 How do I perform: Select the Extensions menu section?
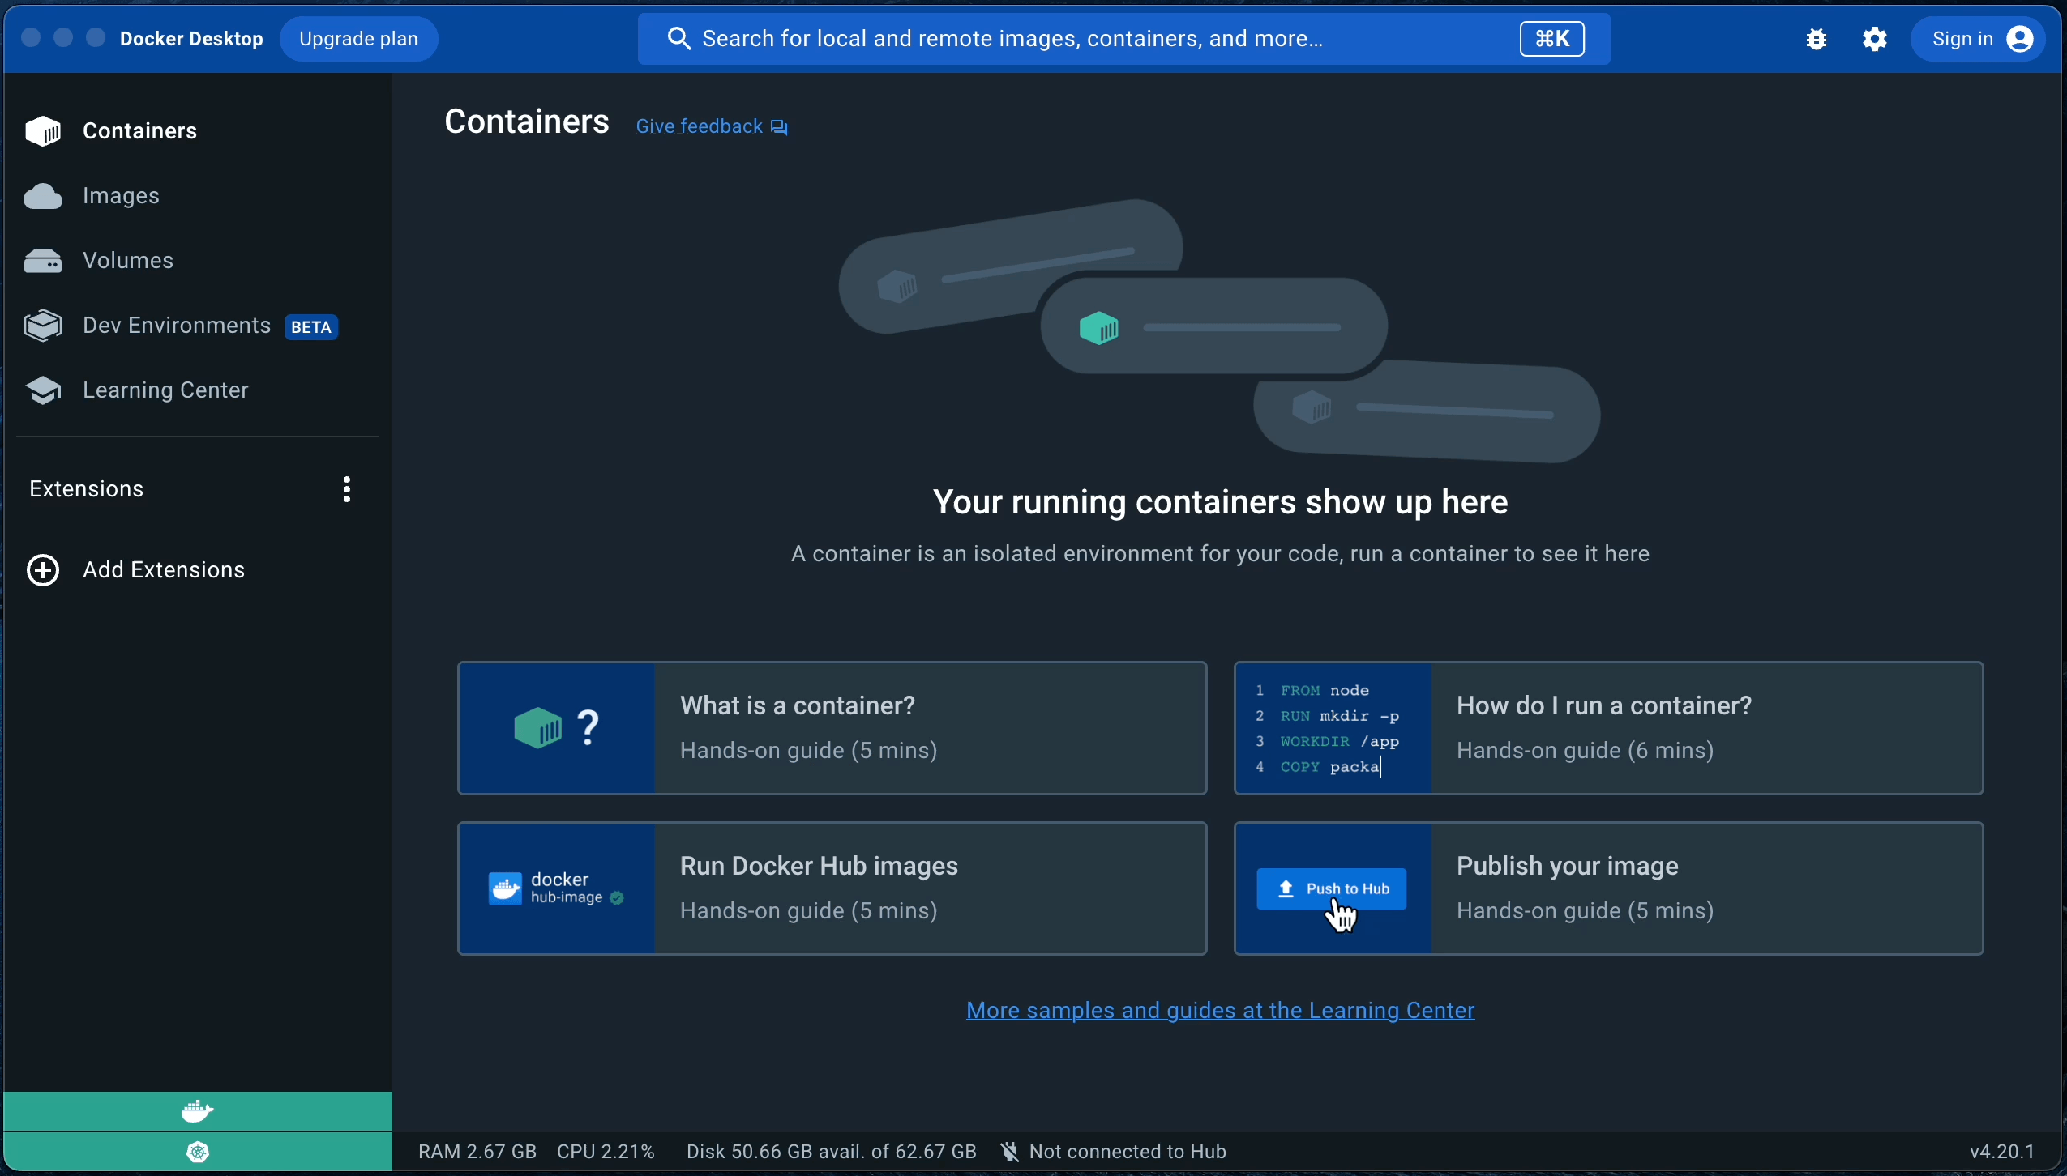pyautogui.click(x=87, y=488)
